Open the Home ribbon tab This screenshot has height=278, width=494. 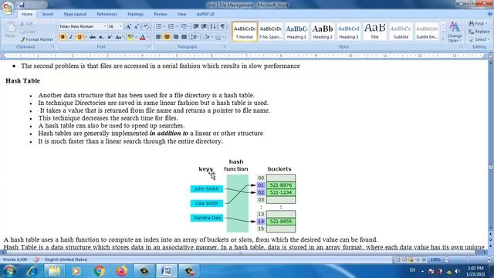pyautogui.click(x=27, y=14)
